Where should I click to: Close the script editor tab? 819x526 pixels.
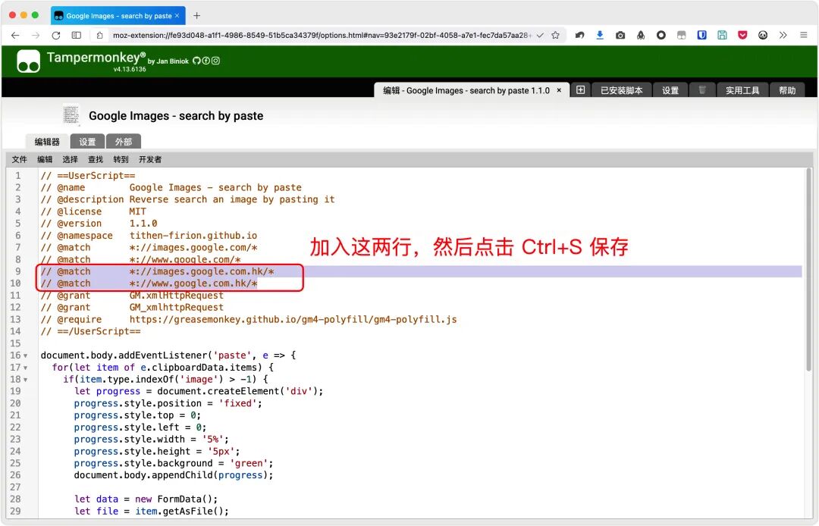tap(559, 90)
